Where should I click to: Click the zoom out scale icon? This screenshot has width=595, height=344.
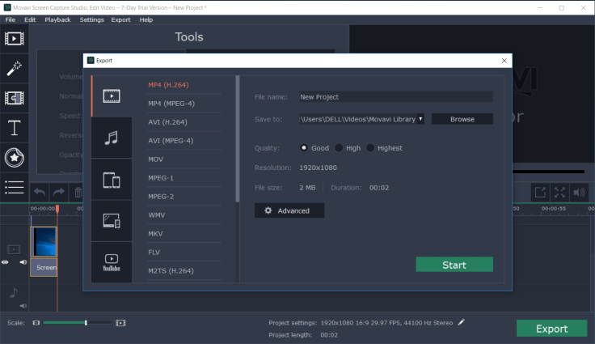(36, 323)
